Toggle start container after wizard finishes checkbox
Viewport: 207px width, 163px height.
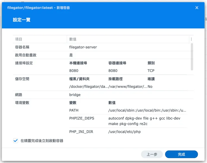pyautogui.click(x=16, y=141)
